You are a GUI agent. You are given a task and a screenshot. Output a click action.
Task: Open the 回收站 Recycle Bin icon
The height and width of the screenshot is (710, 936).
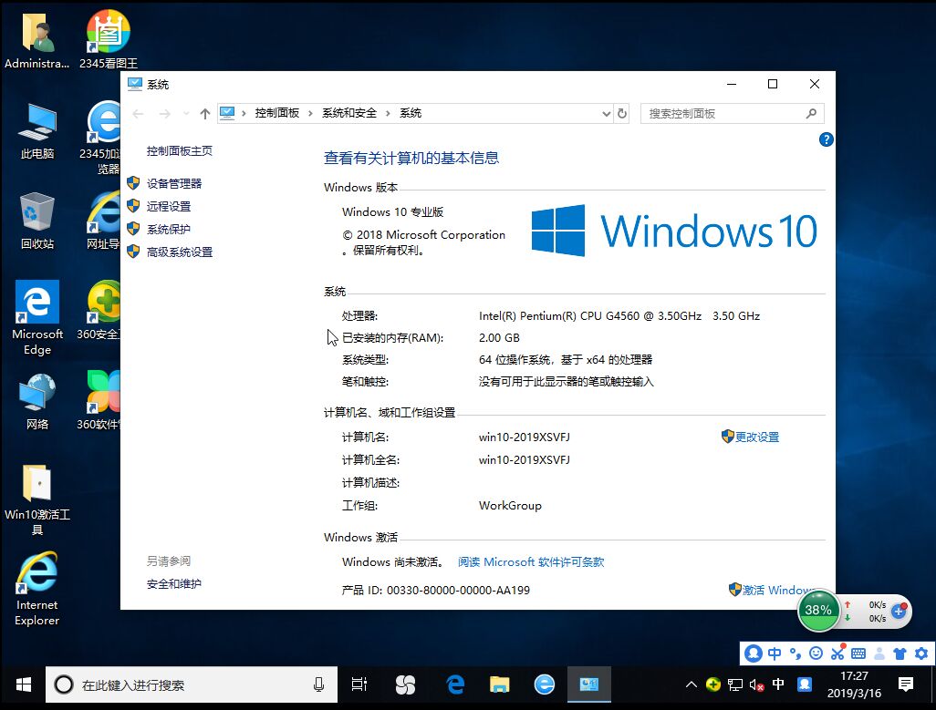tap(37, 221)
